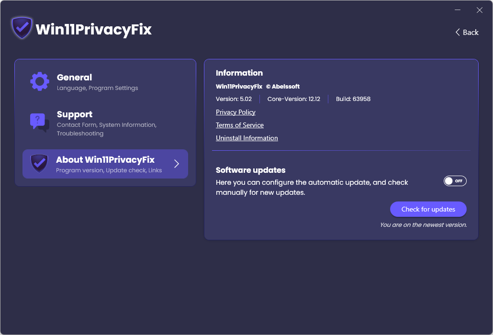
Task: Open the Support section
Action: pyautogui.click(x=105, y=123)
